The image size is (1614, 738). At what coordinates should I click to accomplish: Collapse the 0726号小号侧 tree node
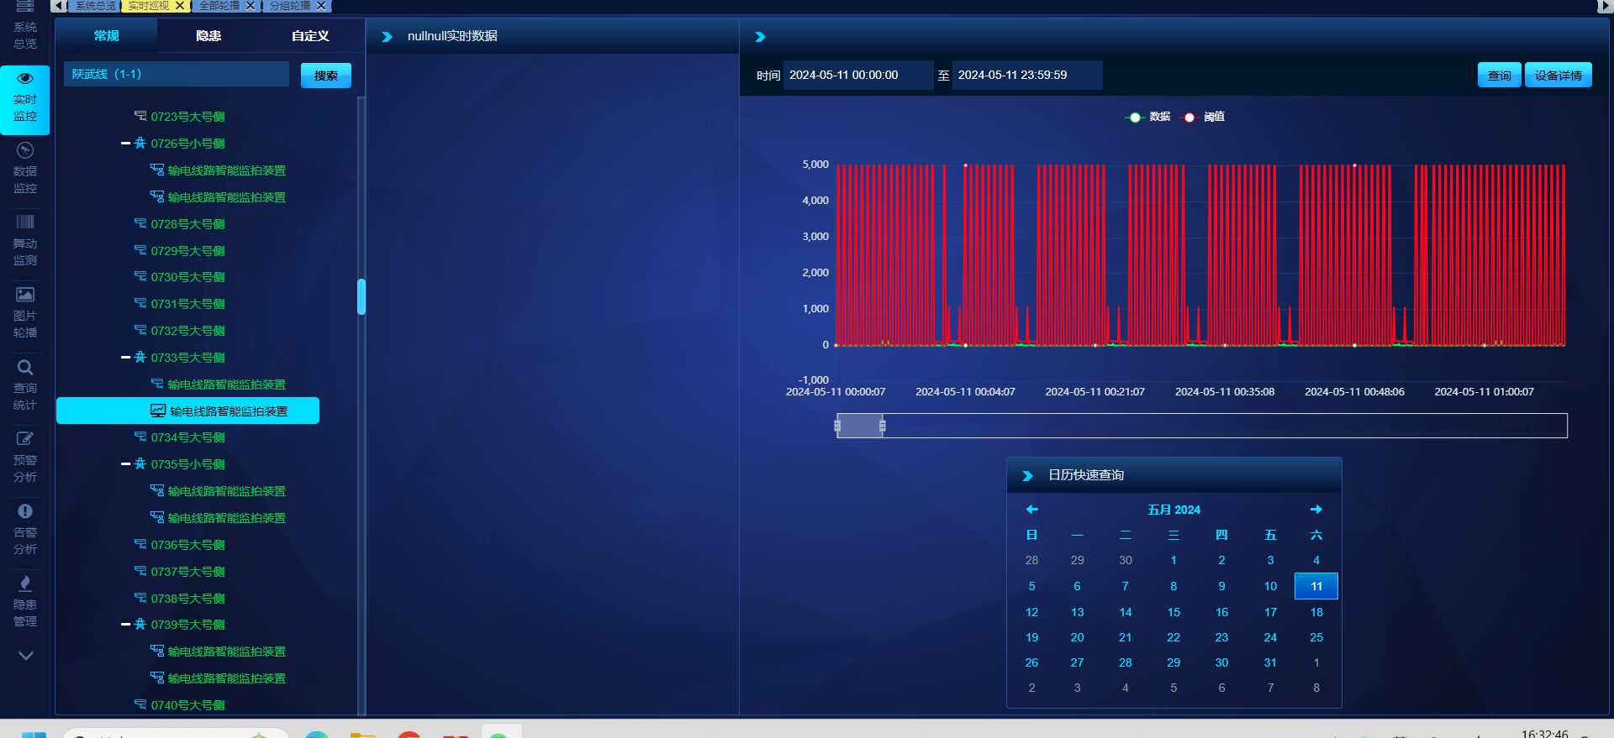pos(125,144)
